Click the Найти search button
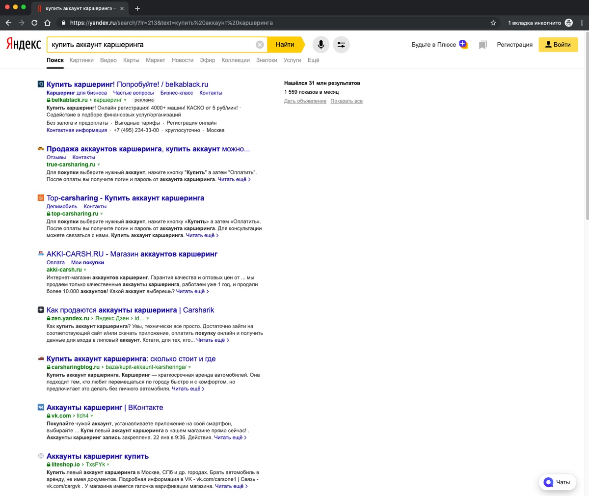This screenshot has width=589, height=496. click(x=286, y=45)
